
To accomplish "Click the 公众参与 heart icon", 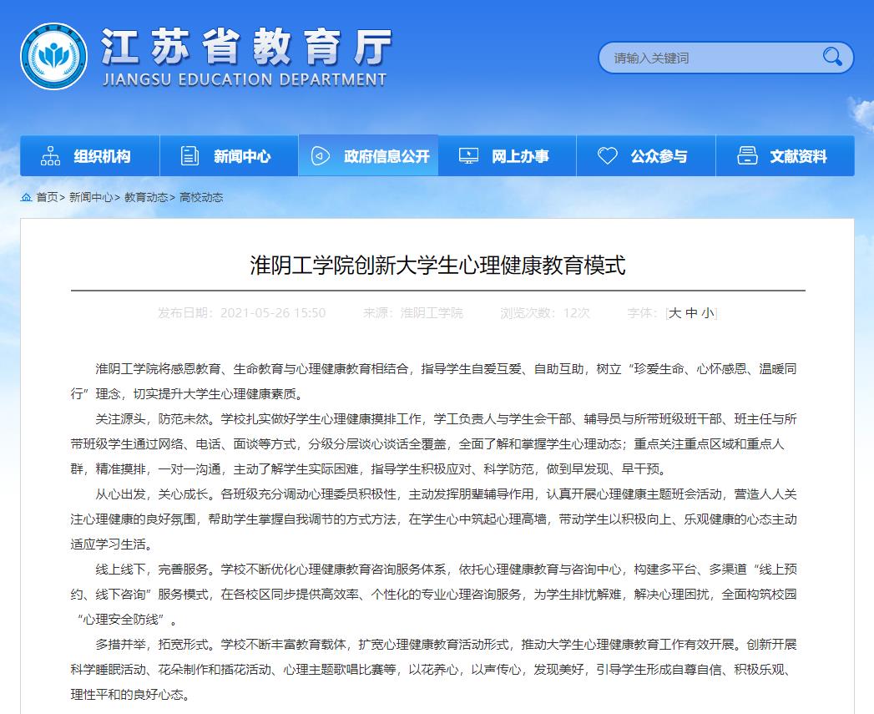I will 607,155.
